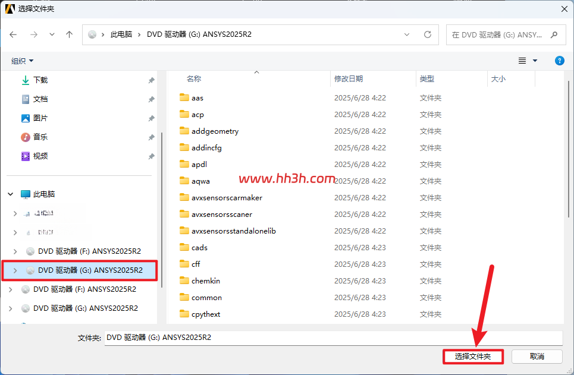Viewport: 574px width, 375px height.
Task: Open 下载 in quick access
Action: tap(40, 80)
